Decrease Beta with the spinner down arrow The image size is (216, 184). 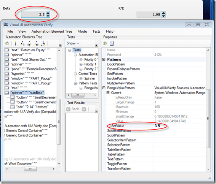[x=48, y=16]
